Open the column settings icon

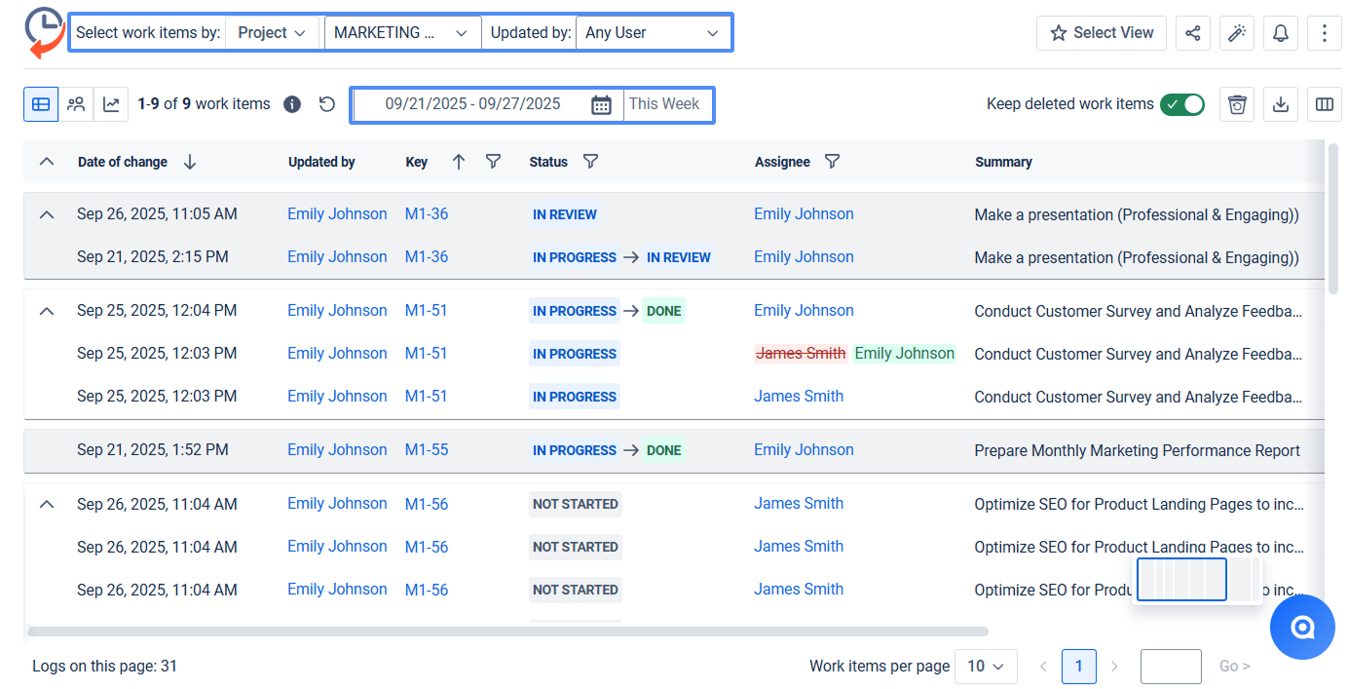pos(1325,104)
